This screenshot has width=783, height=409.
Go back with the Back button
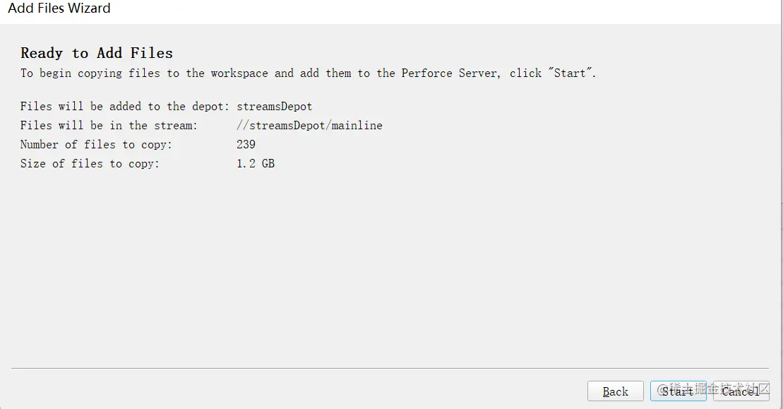(x=615, y=391)
